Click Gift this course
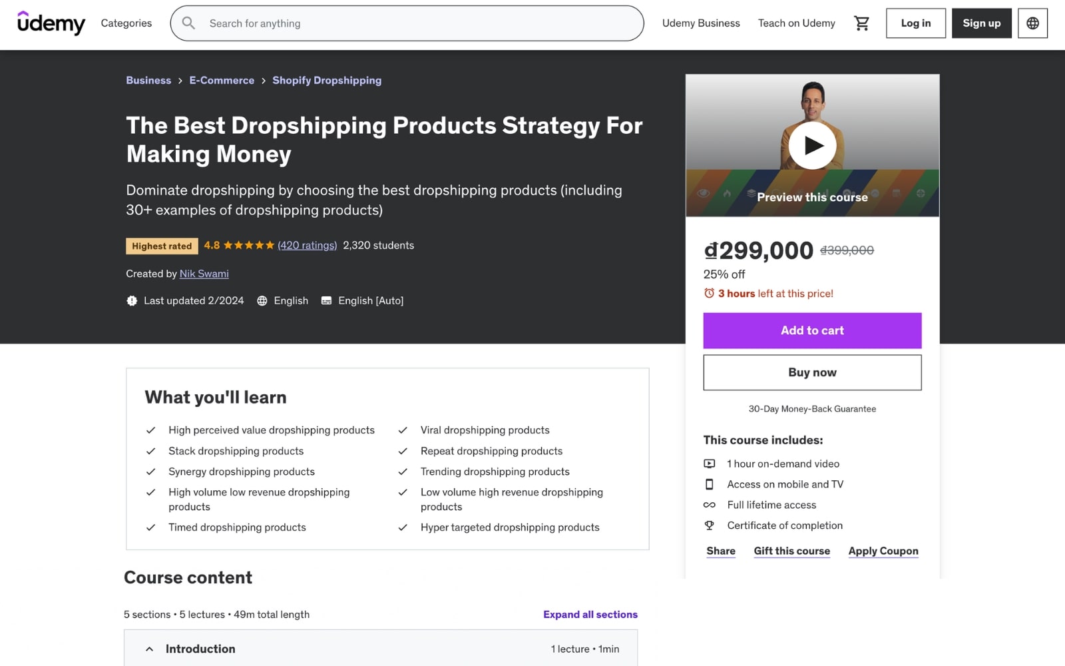This screenshot has width=1065, height=666. click(792, 551)
